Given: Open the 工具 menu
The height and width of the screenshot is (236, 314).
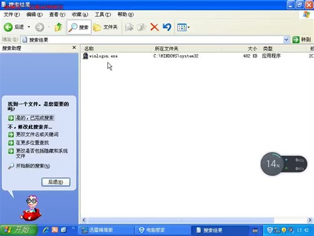Looking at the screenshot, I should 103,15.
